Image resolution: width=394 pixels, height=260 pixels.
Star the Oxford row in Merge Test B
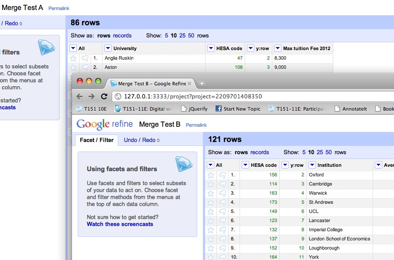pos(211,175)
